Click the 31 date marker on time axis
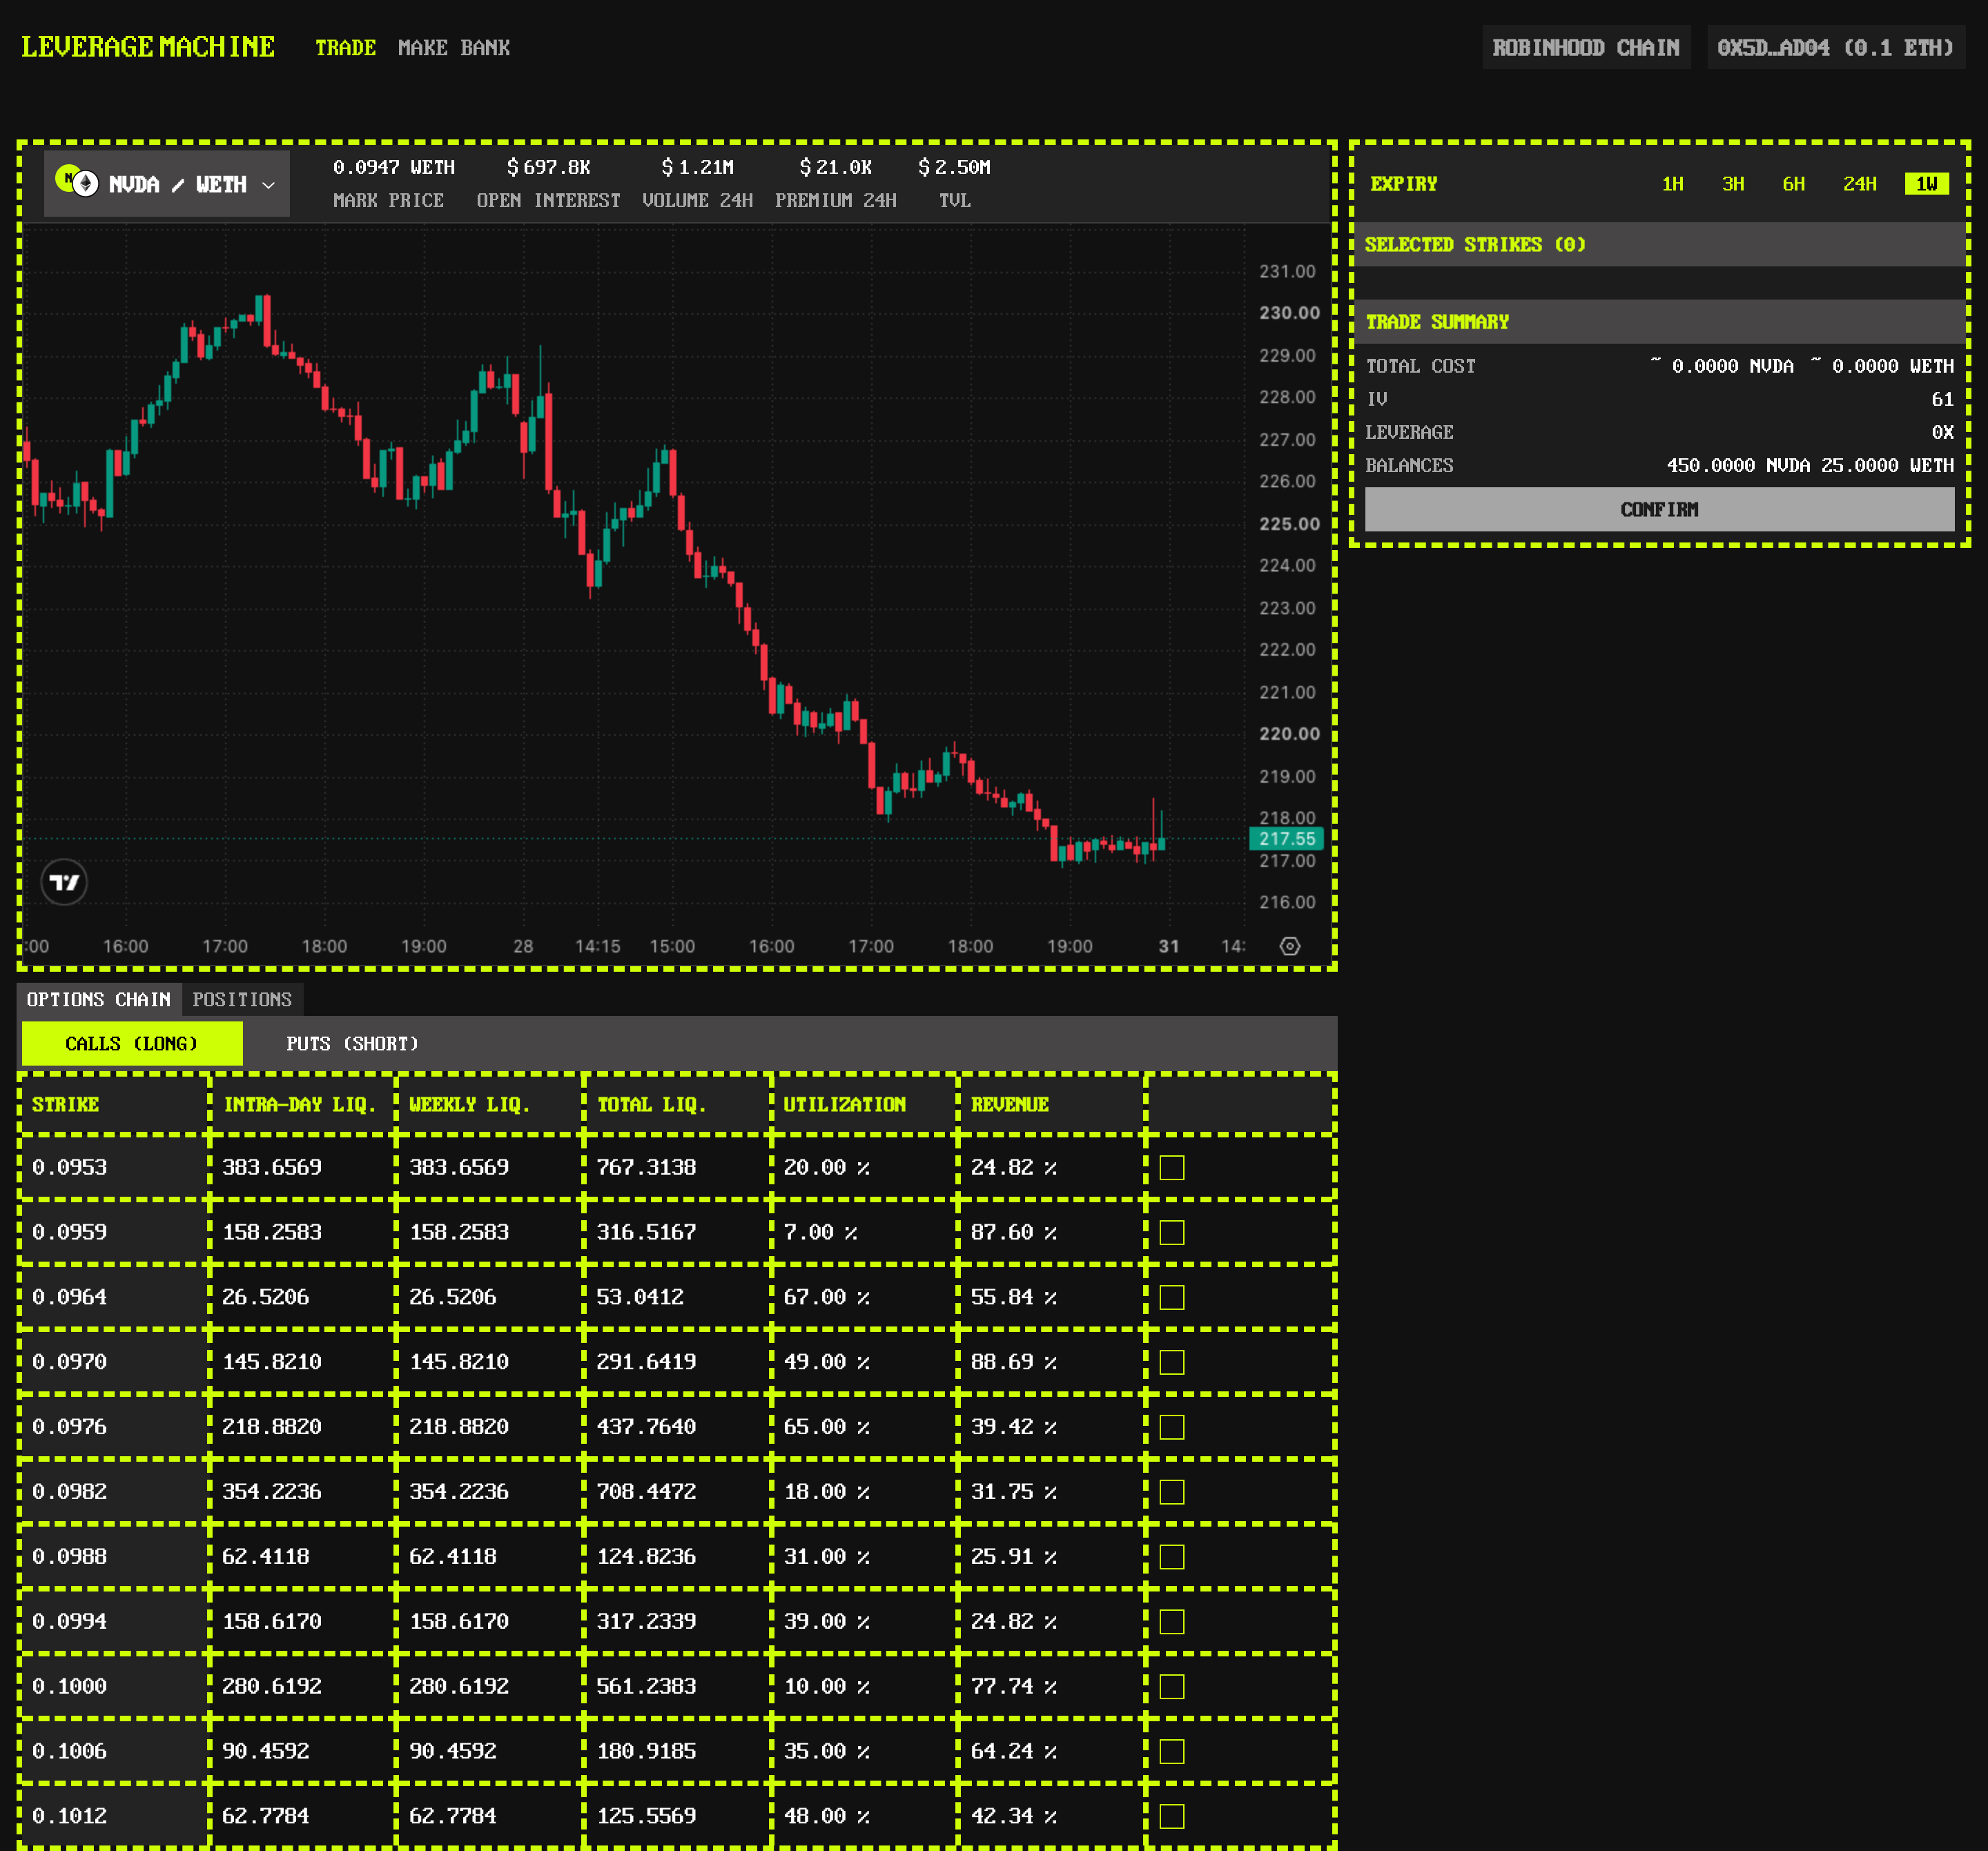 [1168, 946]
